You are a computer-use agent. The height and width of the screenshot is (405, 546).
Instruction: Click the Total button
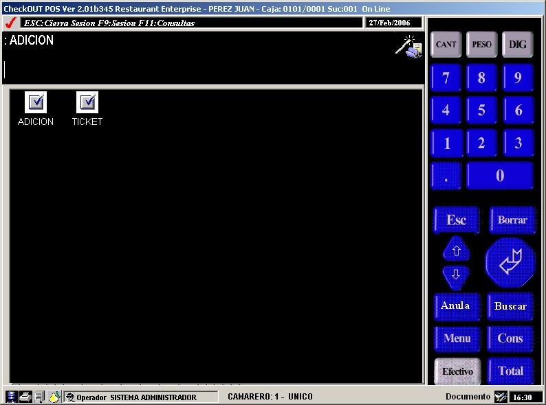pos(510,371)
